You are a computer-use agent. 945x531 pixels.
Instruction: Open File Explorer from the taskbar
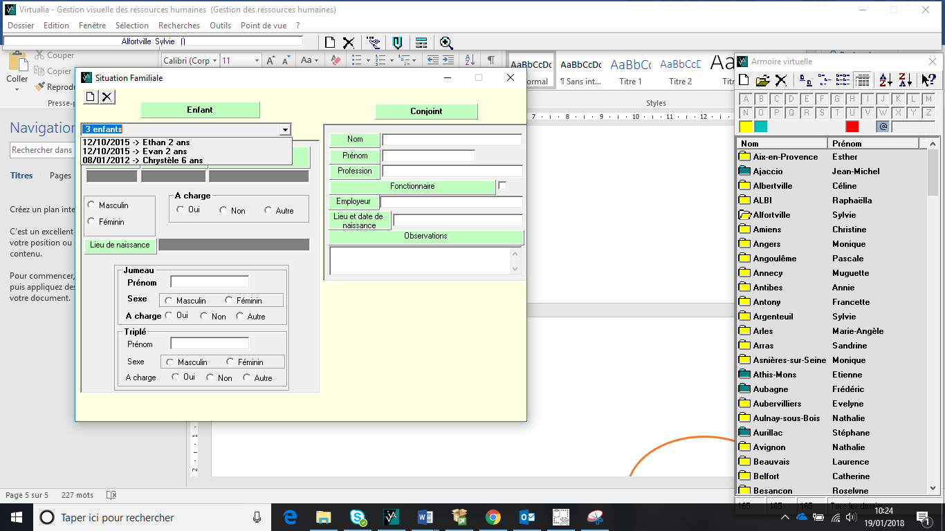click(324, 517)
